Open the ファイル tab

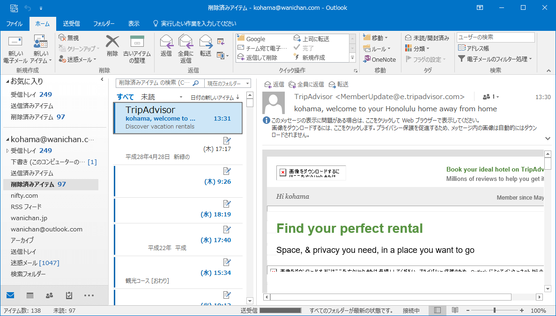point(15,24)
